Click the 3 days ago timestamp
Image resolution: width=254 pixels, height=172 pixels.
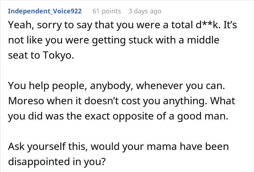pos(144,11)
